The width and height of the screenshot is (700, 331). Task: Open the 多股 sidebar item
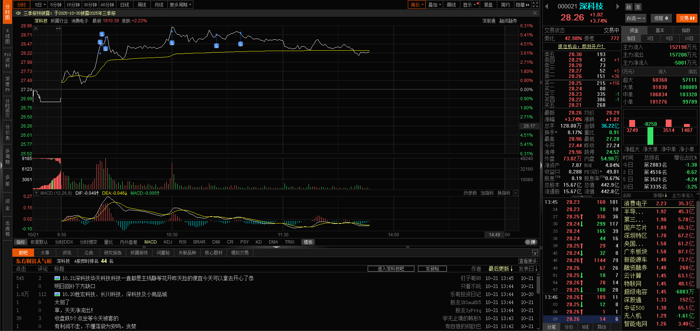[x=7, y=180]
